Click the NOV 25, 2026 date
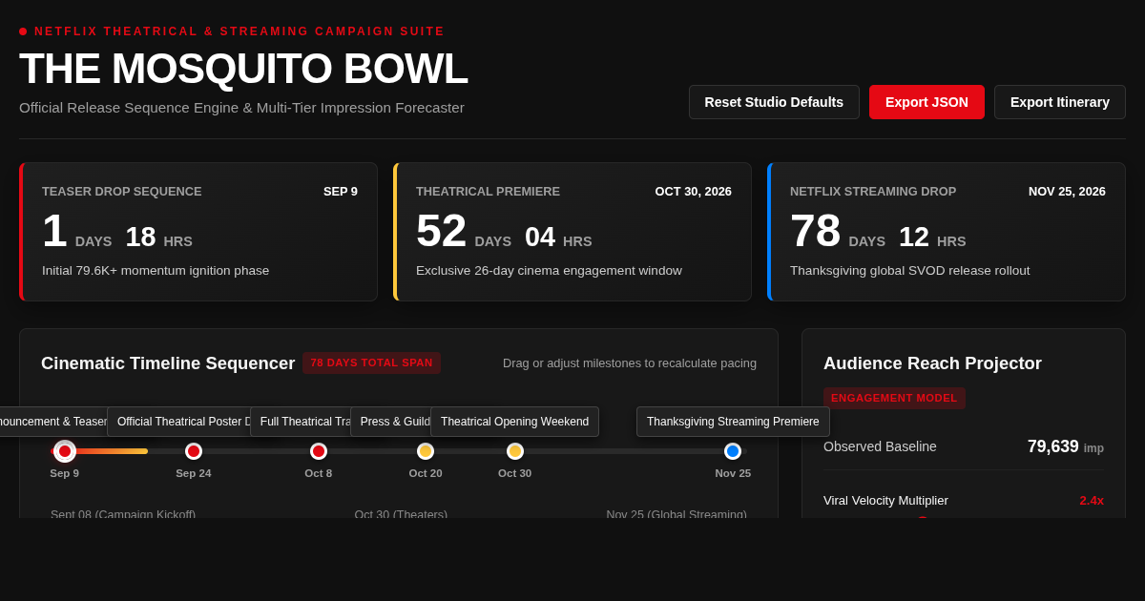The width and height of the screenshot is (1145, 601). coord(1067,192)
